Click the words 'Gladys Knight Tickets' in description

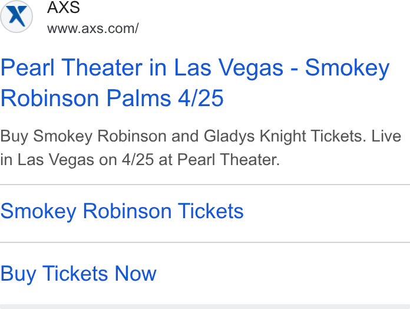point(285,136)
